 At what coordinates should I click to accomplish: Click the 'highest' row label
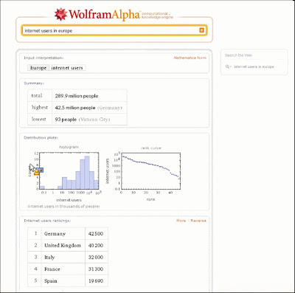40,108
